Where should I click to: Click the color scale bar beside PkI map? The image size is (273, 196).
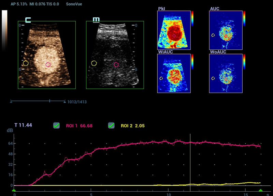point(193,18)
